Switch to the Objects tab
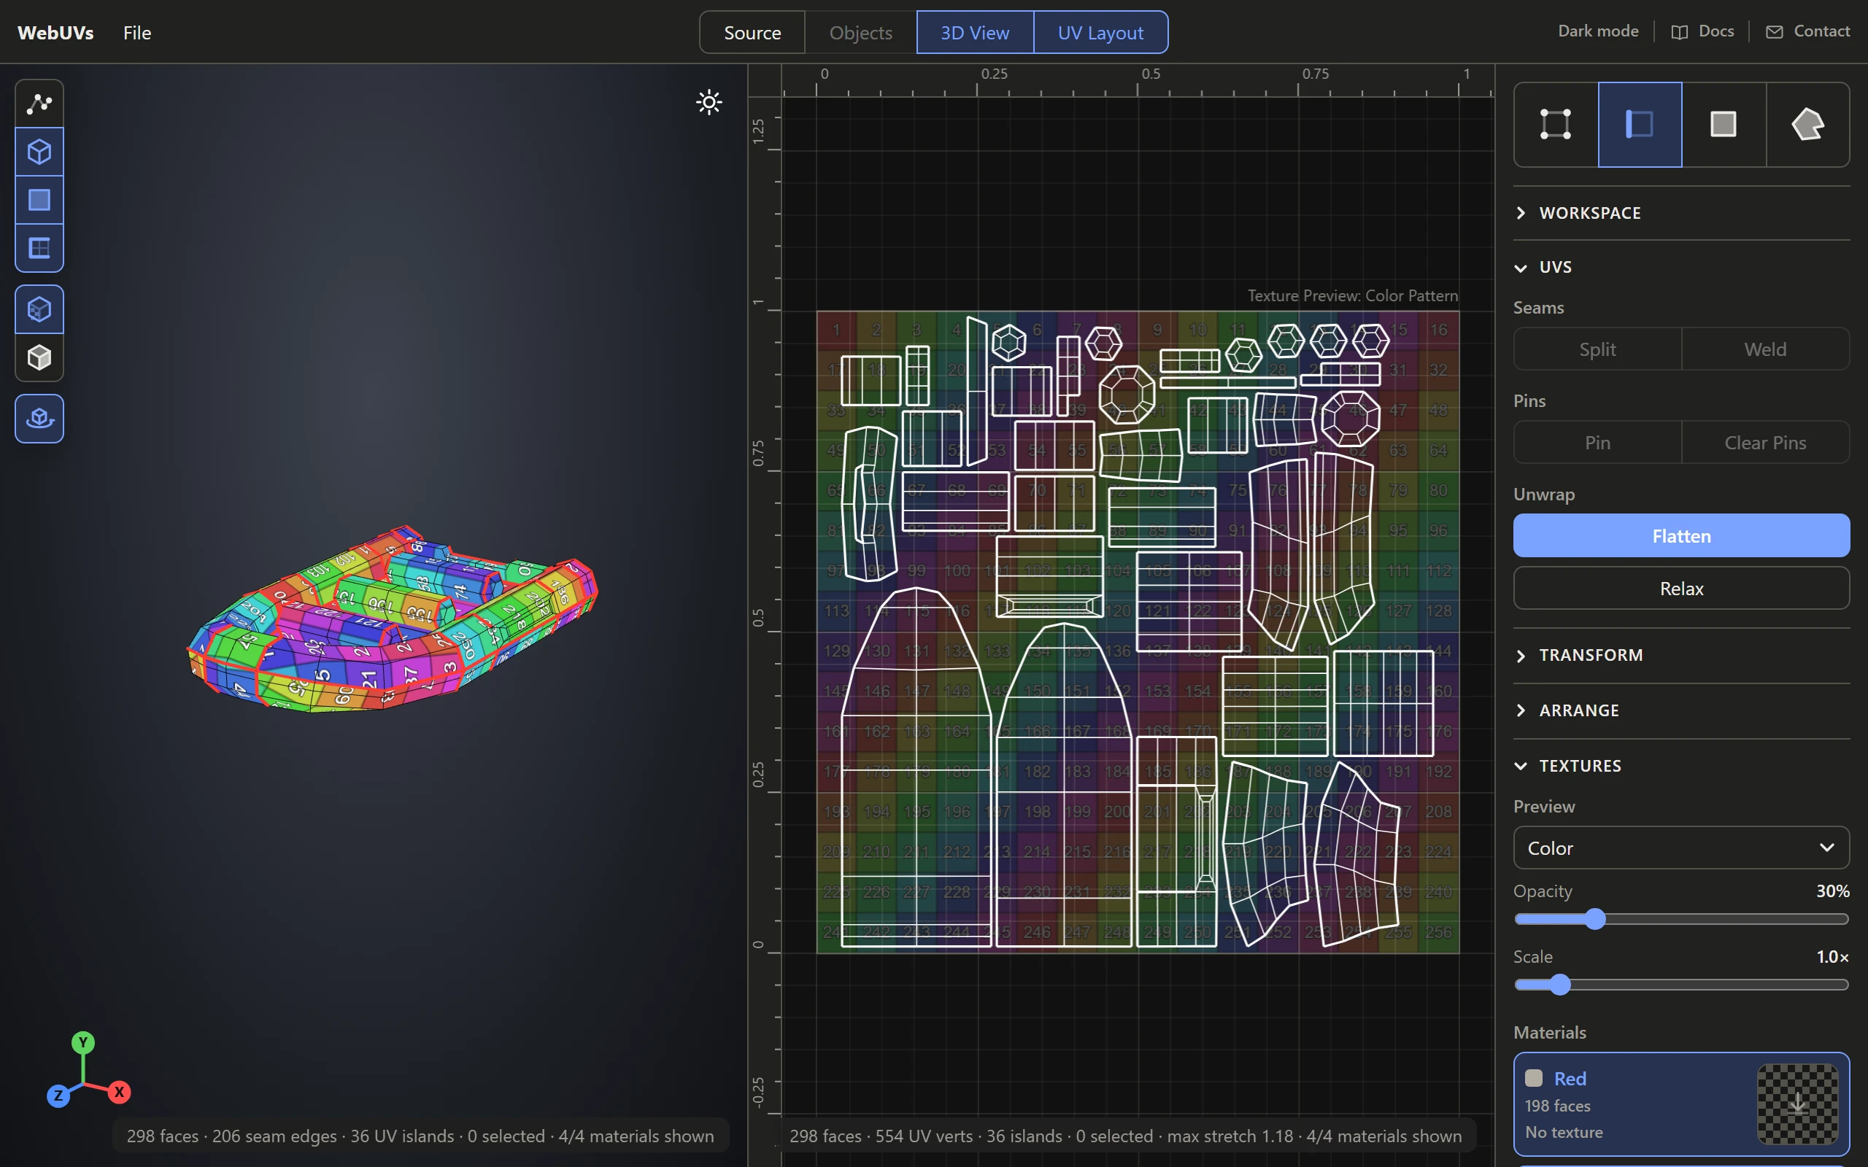 tap(861, 32)
